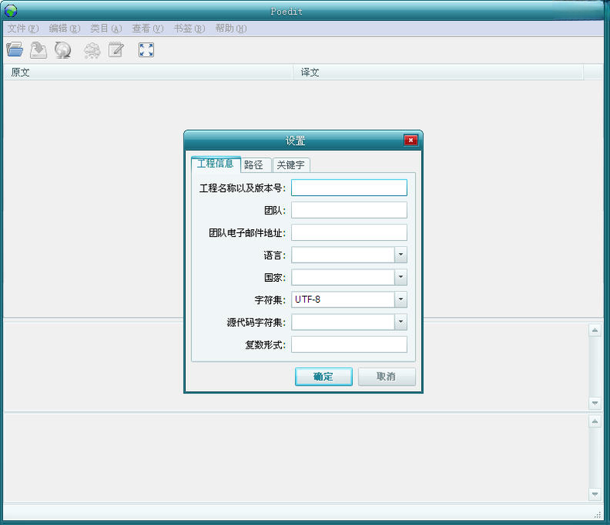Click the validate translations globe icon
Image resolution: width=610 pixels, height=525 pixels.
point(63,50)
